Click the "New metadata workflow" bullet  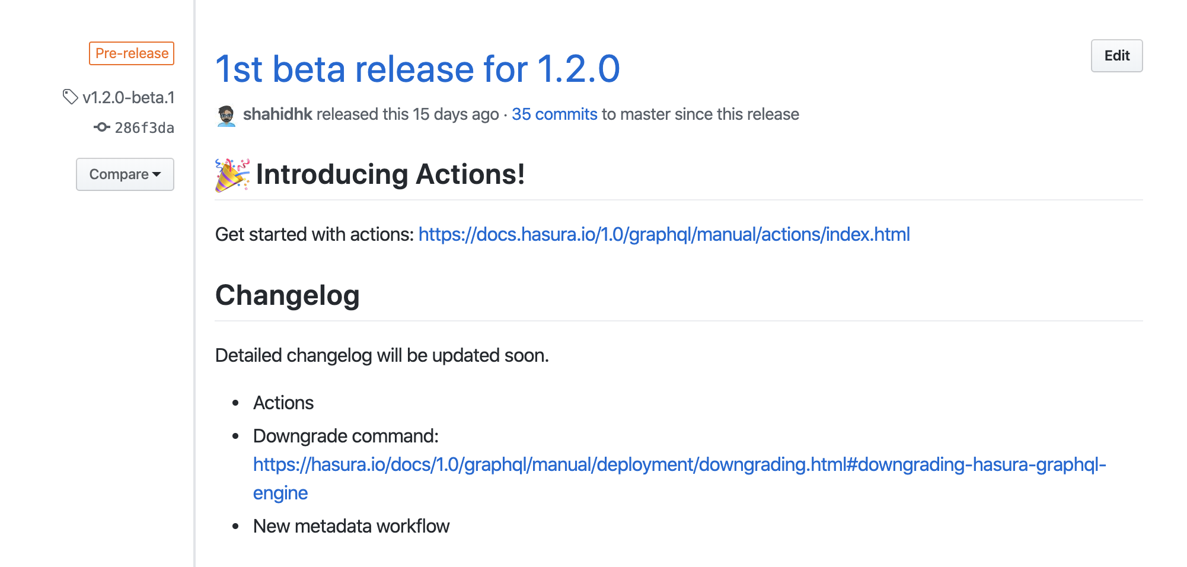coord(351,527)
